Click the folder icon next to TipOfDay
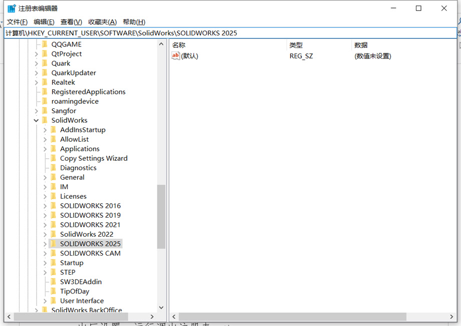 [54, 291]
